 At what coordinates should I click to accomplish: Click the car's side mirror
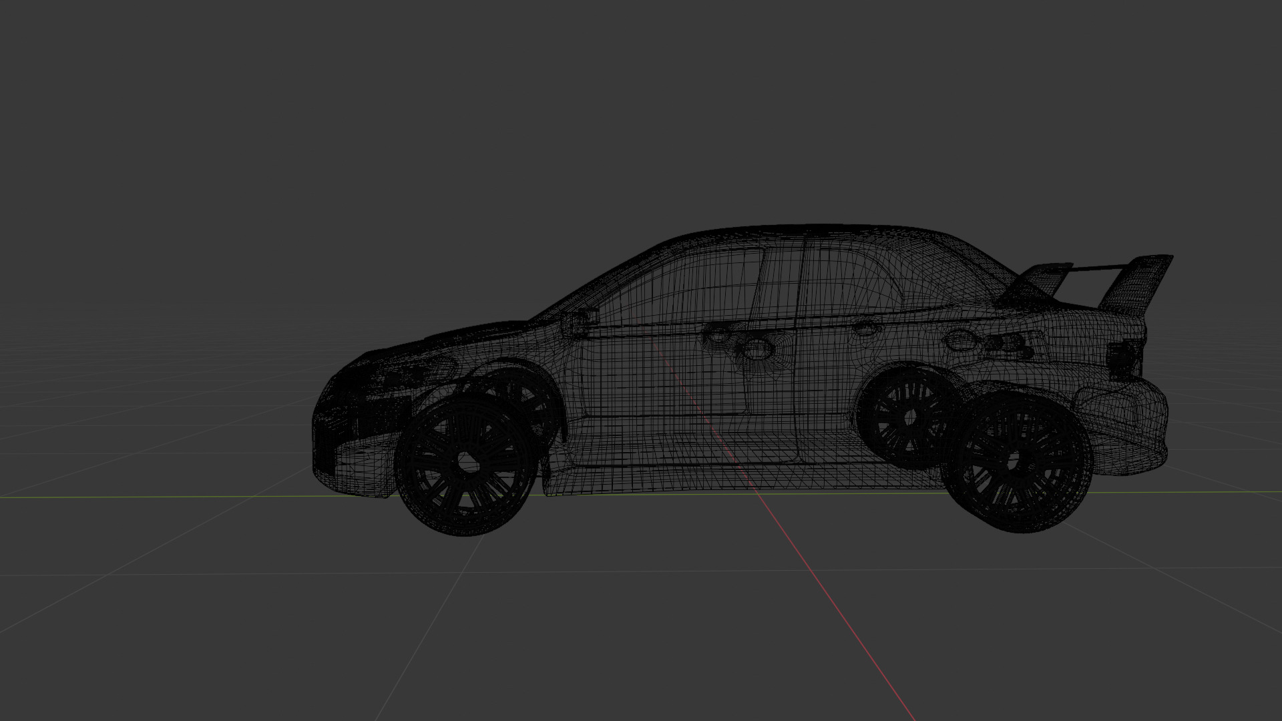point(580,322)
